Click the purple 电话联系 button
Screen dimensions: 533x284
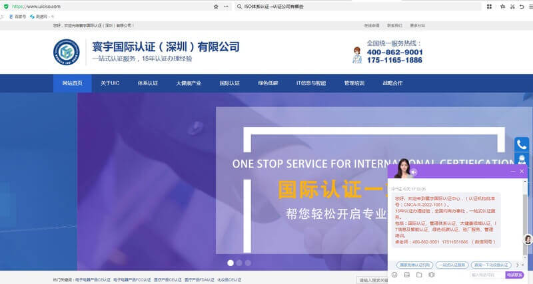click(x=514, y=275)
